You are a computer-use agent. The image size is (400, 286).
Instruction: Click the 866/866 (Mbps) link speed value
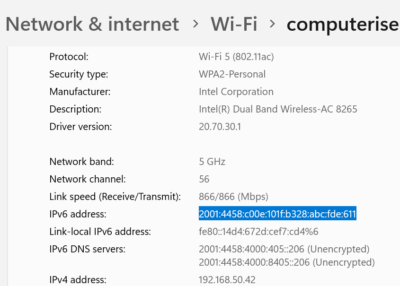tap(233, 197)
